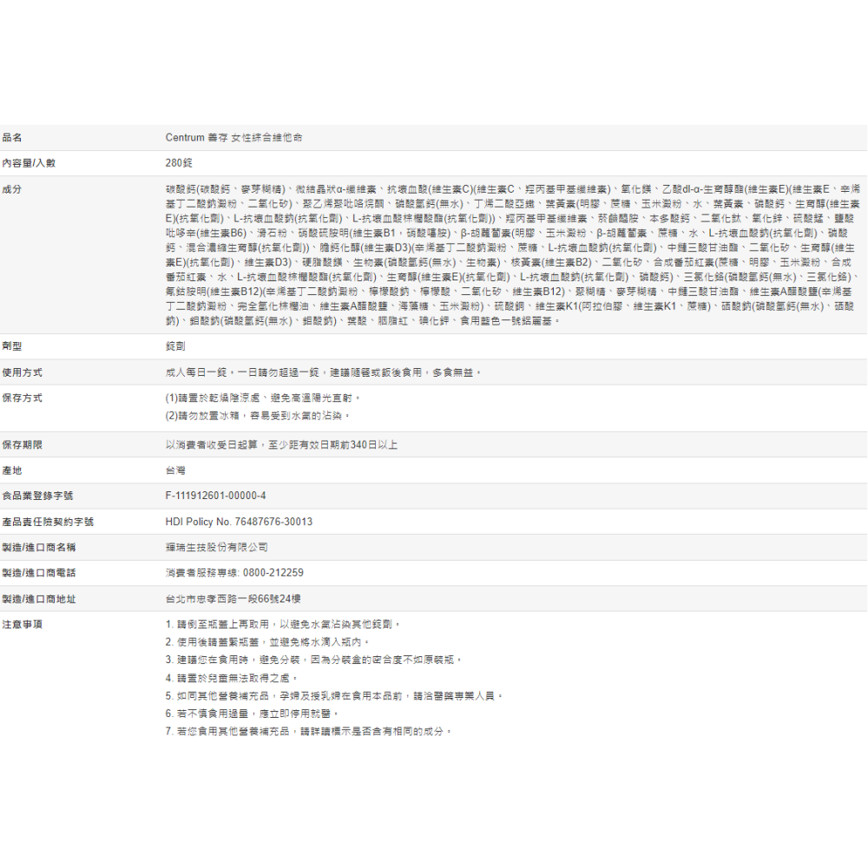Click the '保存期限' shelf life label
This screenshot has height=868, width=868.
pos(23,444)
